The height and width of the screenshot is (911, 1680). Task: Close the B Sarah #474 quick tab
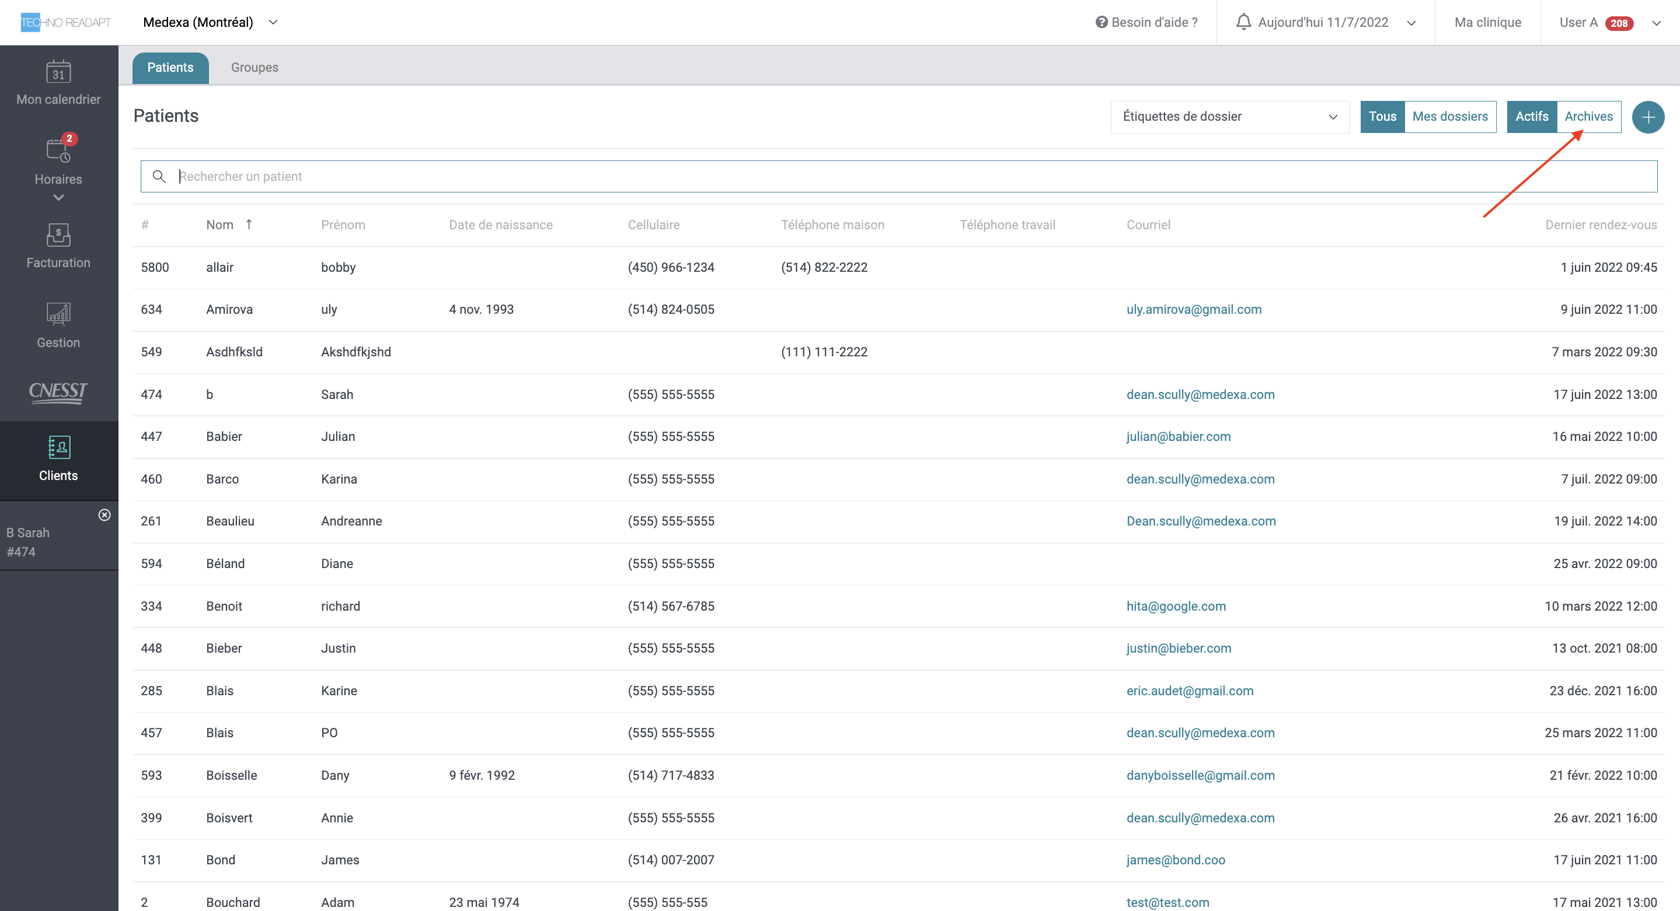[x=104, y=515]
